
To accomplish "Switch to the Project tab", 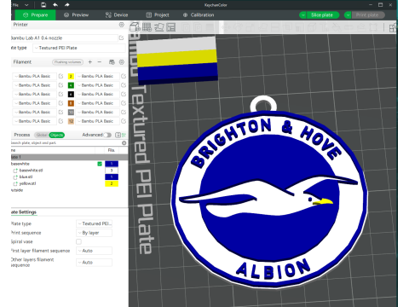I will coord(158,15).
